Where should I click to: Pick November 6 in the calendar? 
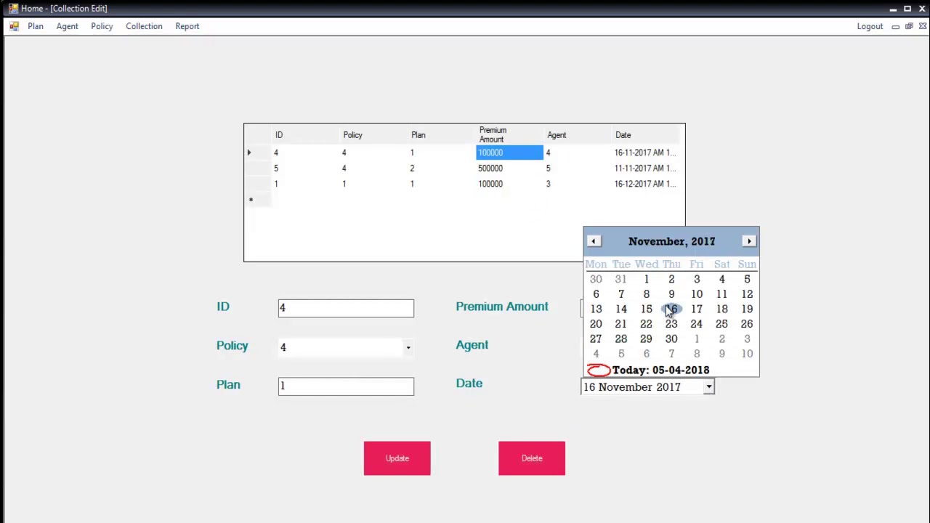(x=596, y=294)
